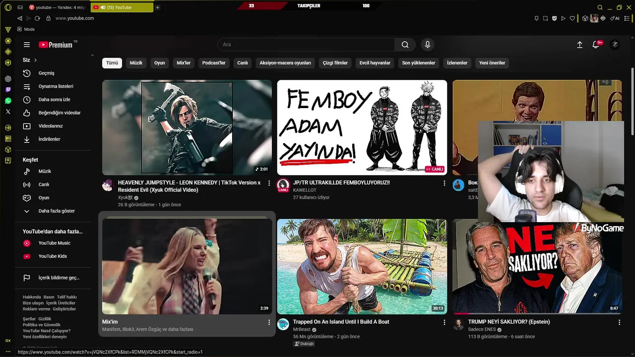Viewport: 635px width, 357px height.
Task: Play the Leon Kennedy video thumbnail
Action: pyautogui.click(x=187, y=127)
